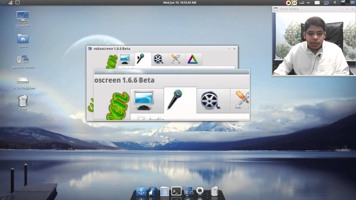The height and width of the screenshot is (200, 356).
Task: Launch the terminal icon in the top panel
Action: click(x=18, y=3)
